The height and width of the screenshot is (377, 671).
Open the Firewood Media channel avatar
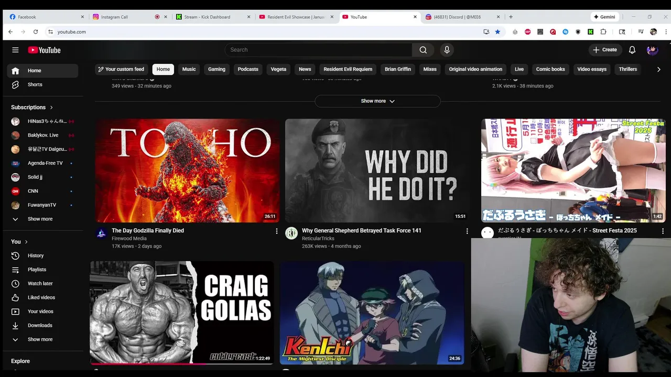pyautogui.click(x=102, y=233)
